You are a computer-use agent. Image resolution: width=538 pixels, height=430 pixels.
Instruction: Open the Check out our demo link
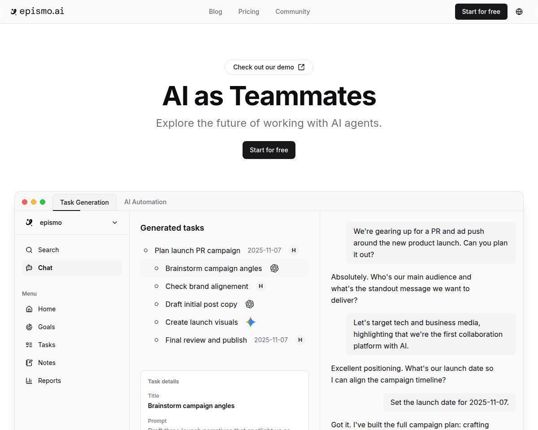269,67
